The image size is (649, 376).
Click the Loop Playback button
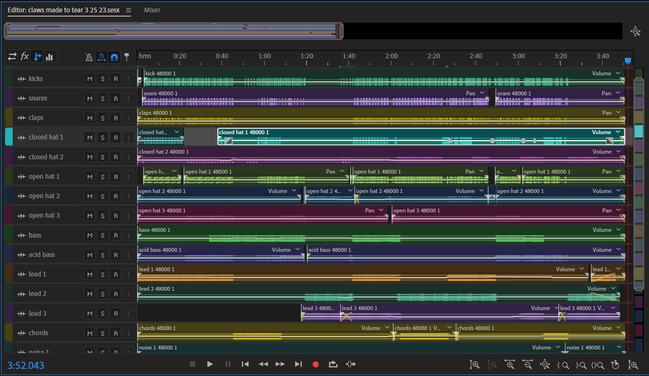pos(333,364)
